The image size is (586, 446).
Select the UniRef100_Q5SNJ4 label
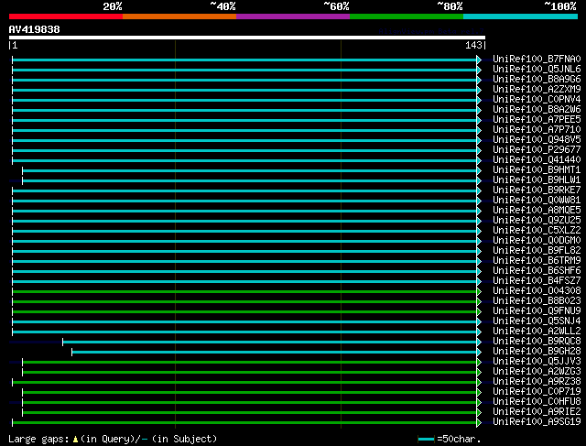point(537,321)
